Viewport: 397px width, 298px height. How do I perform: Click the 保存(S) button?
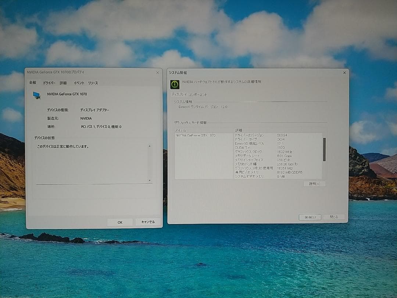point(310,217)
